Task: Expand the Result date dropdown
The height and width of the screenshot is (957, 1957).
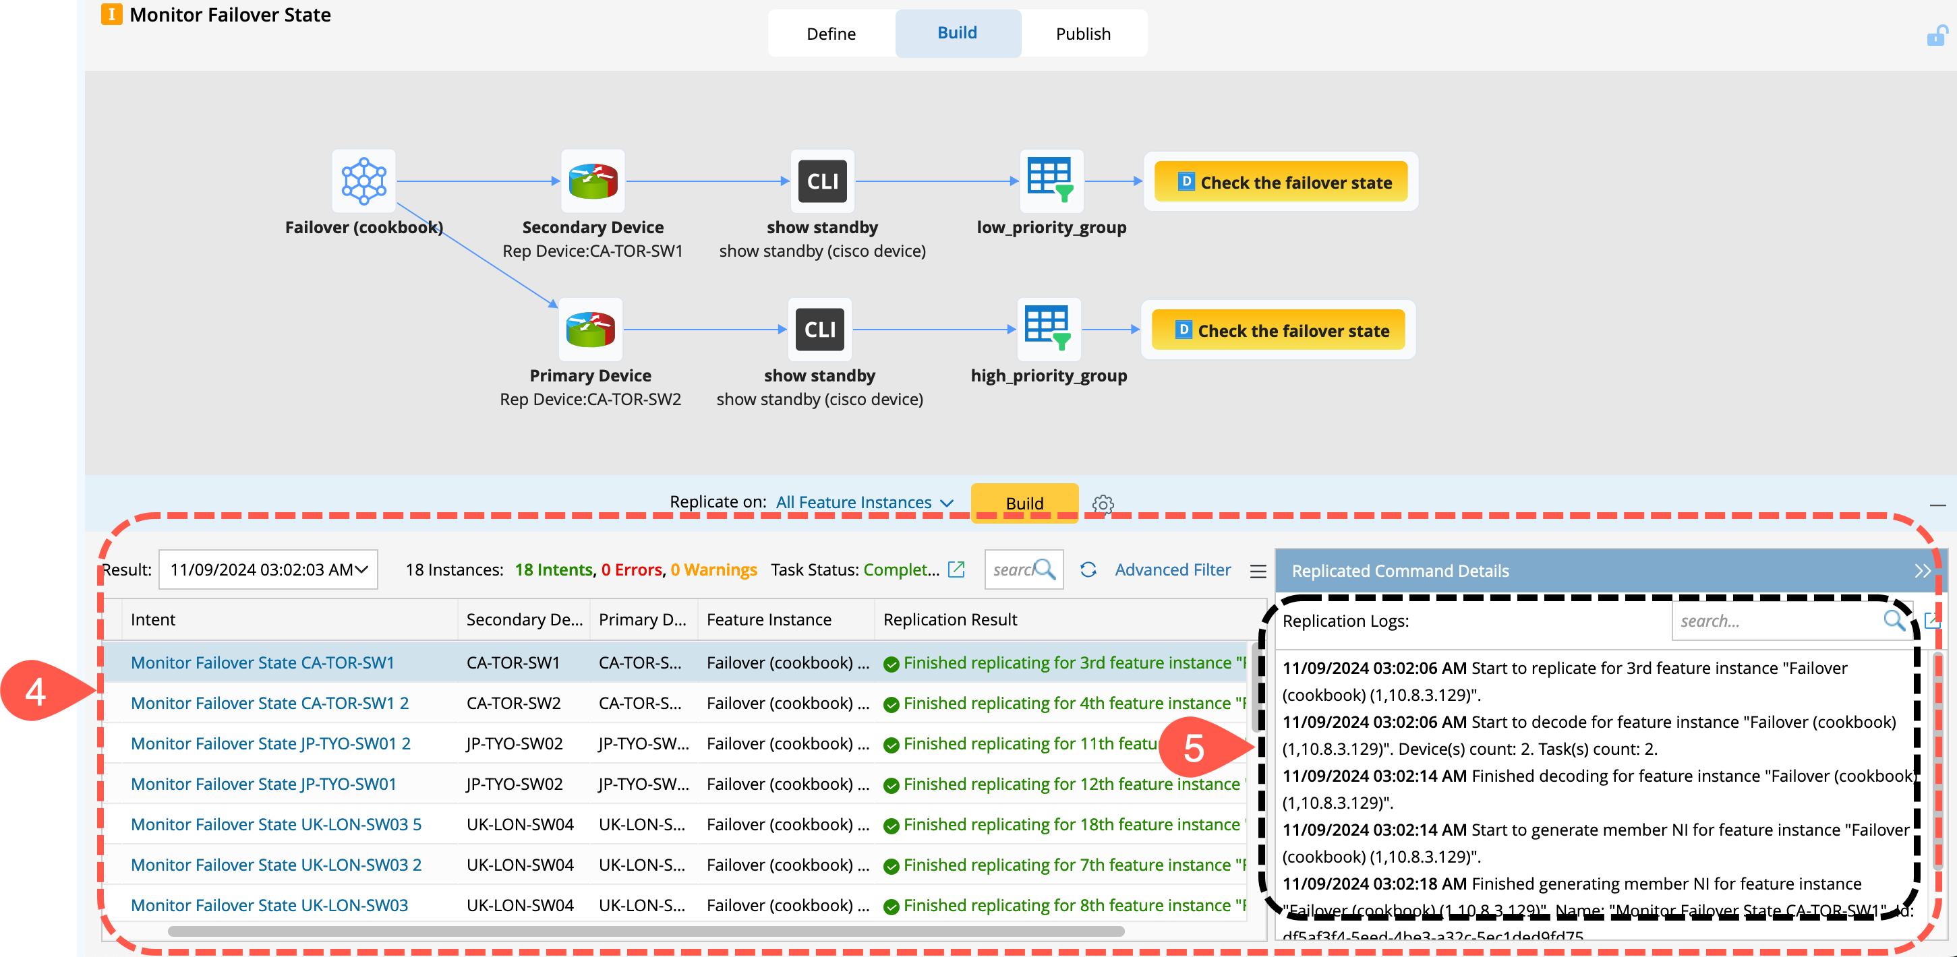Action: (x=268, y=569)
